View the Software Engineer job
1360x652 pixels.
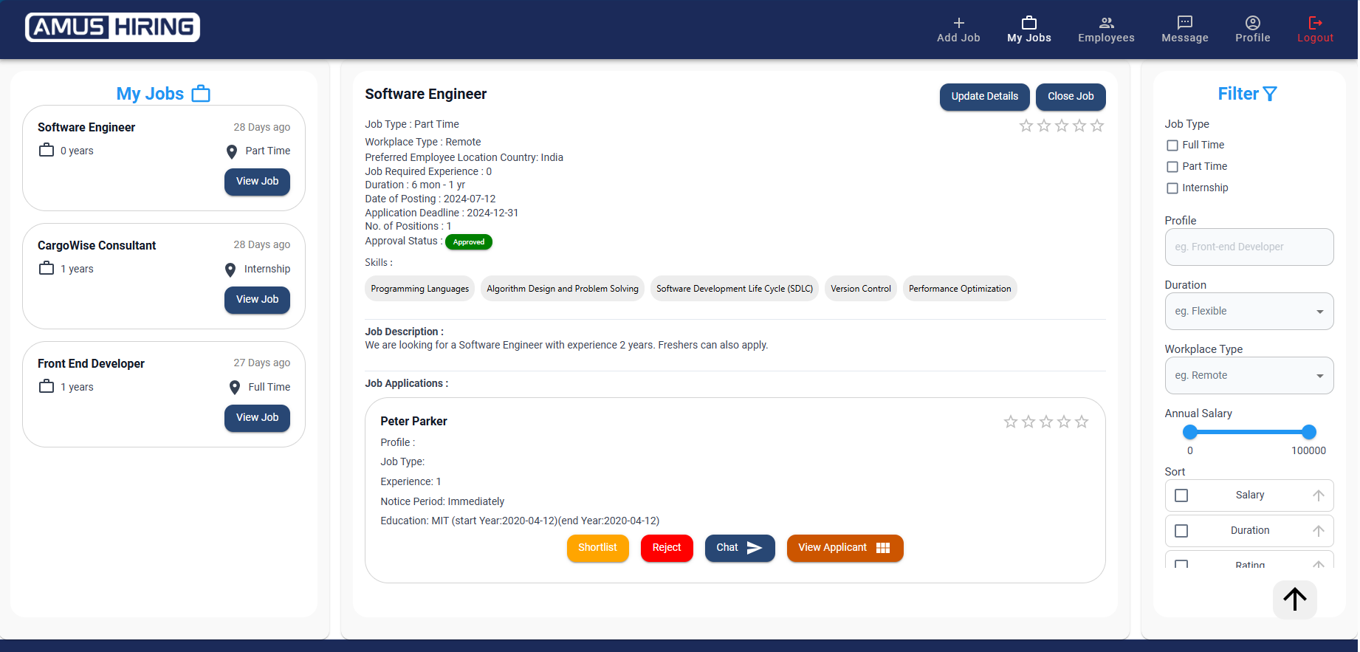pyautogui.click(x=258, y=182)
